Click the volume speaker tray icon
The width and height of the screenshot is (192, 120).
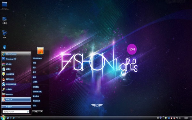[180, 118]
